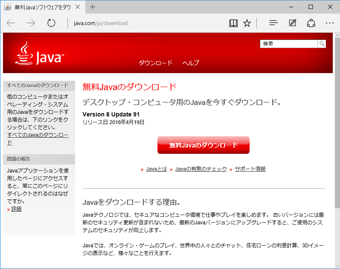Click the vertical scrollbar down arrow
This screenshot has height=269, width=340.
tap(337, 265)
